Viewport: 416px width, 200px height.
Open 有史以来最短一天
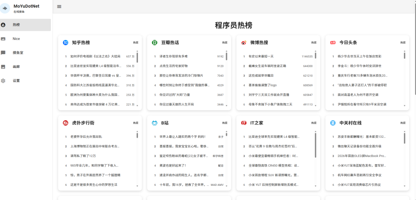[261, 56]
